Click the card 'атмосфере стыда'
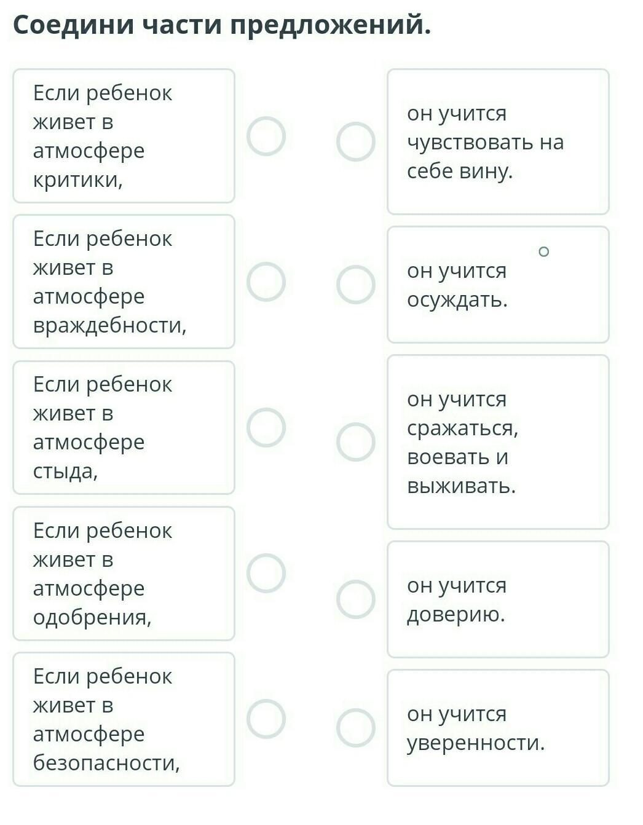Viewport: 643px width, 825px height. click(124, 427)
